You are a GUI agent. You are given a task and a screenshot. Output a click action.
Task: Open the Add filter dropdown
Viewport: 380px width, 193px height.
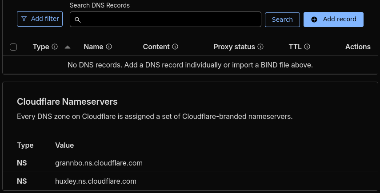pos(40,19)
